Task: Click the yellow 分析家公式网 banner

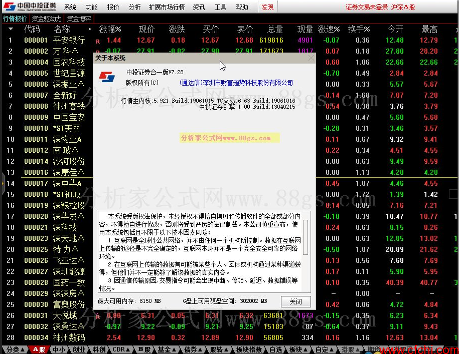Action: pyautogui.click(x=230, y=138)
